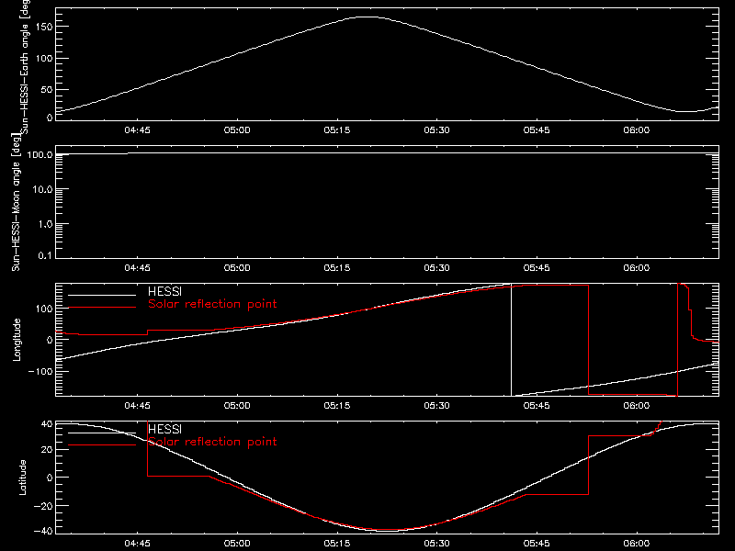Click the 0 tick on the Latitude plot
The image size is (735, 551).
(51, 478)
